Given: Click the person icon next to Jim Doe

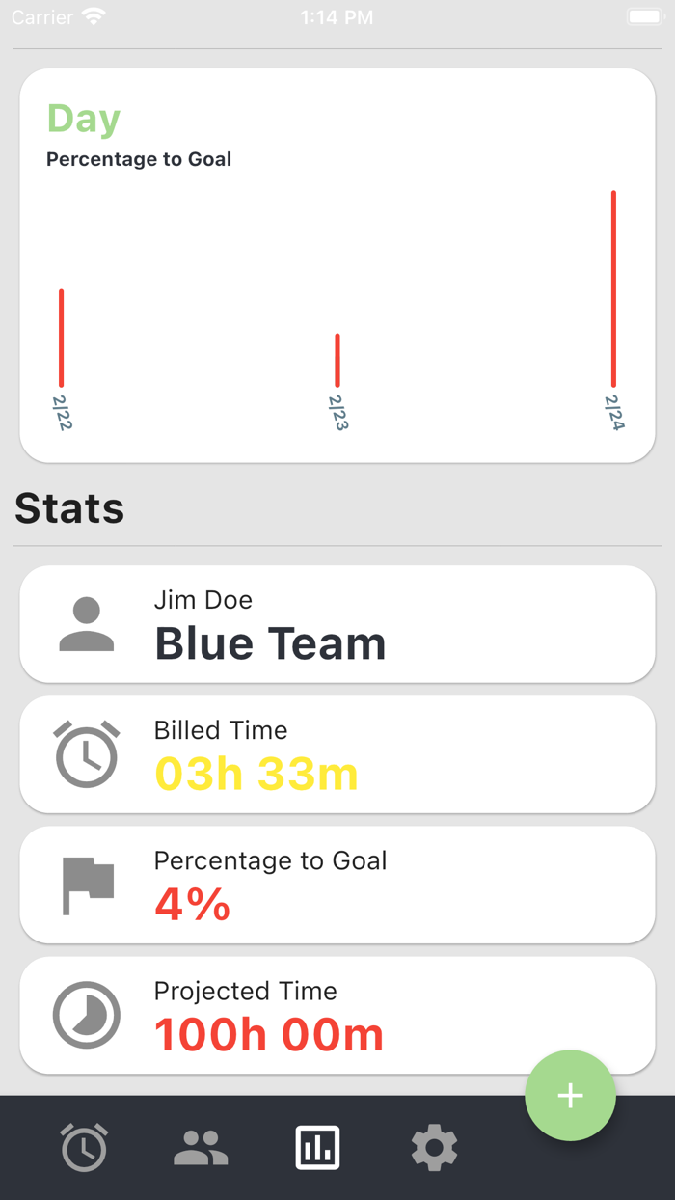Looking at the screenshot, I should [x=87, y=624].
